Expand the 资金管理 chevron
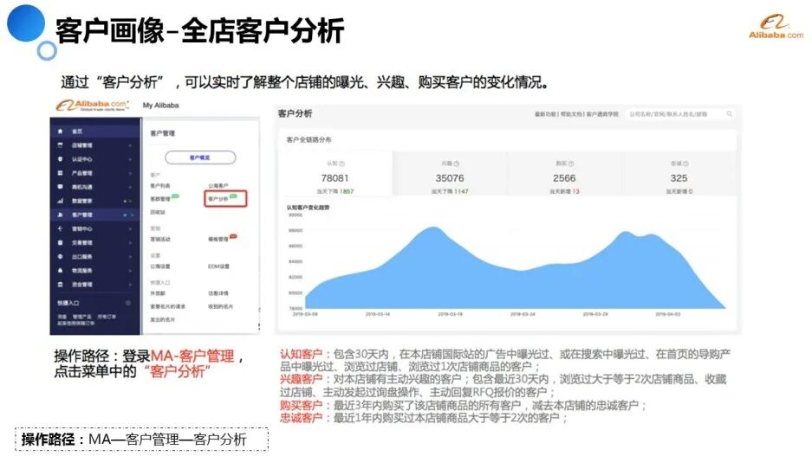 (130, 285)
